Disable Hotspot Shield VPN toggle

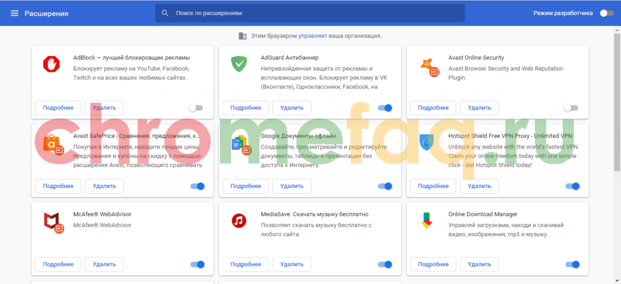click(572, 186)
